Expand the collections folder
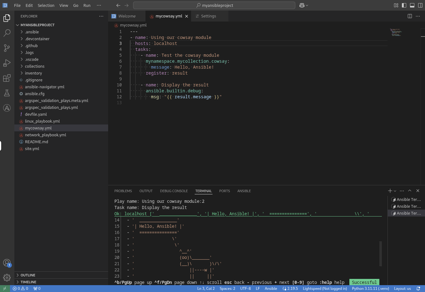This screenshot has height=292, width=425. pos(61,66)
